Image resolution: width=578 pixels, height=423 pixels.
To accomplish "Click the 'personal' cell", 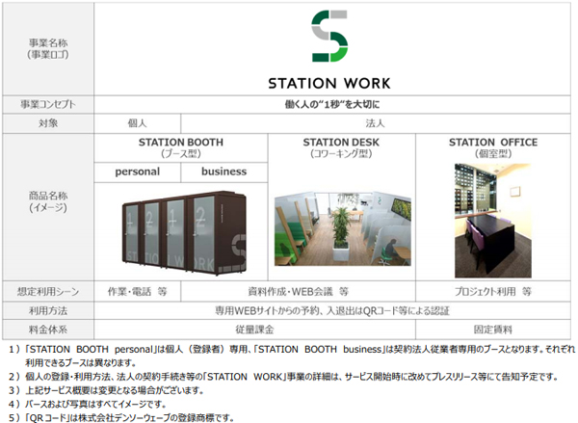I will 138,172.
